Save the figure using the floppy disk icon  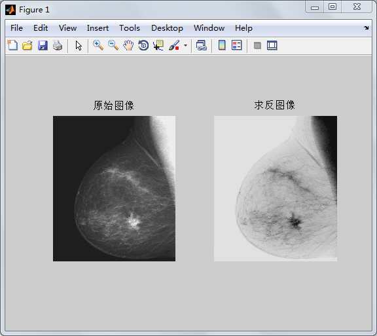43,45
